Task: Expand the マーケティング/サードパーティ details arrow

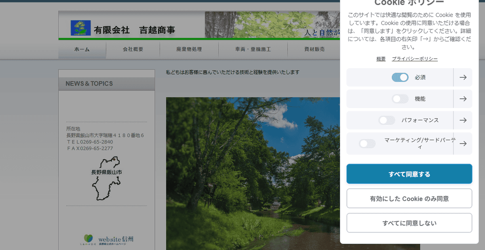Action: coord(463,143)
